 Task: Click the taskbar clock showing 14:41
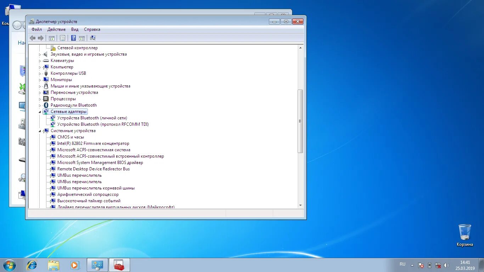465,262
